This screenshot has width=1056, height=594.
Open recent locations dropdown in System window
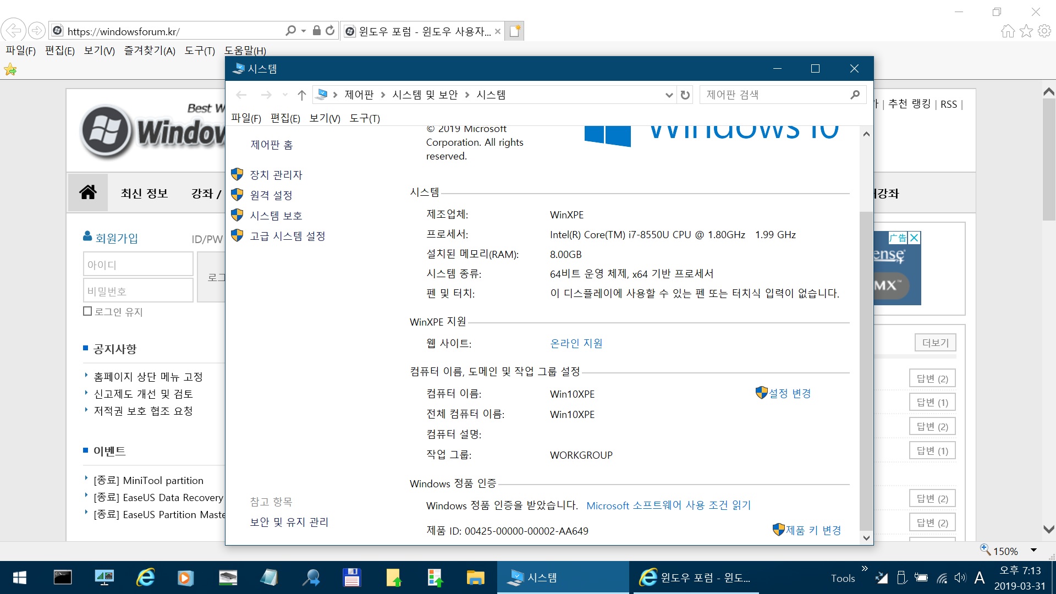pos(285,95)
